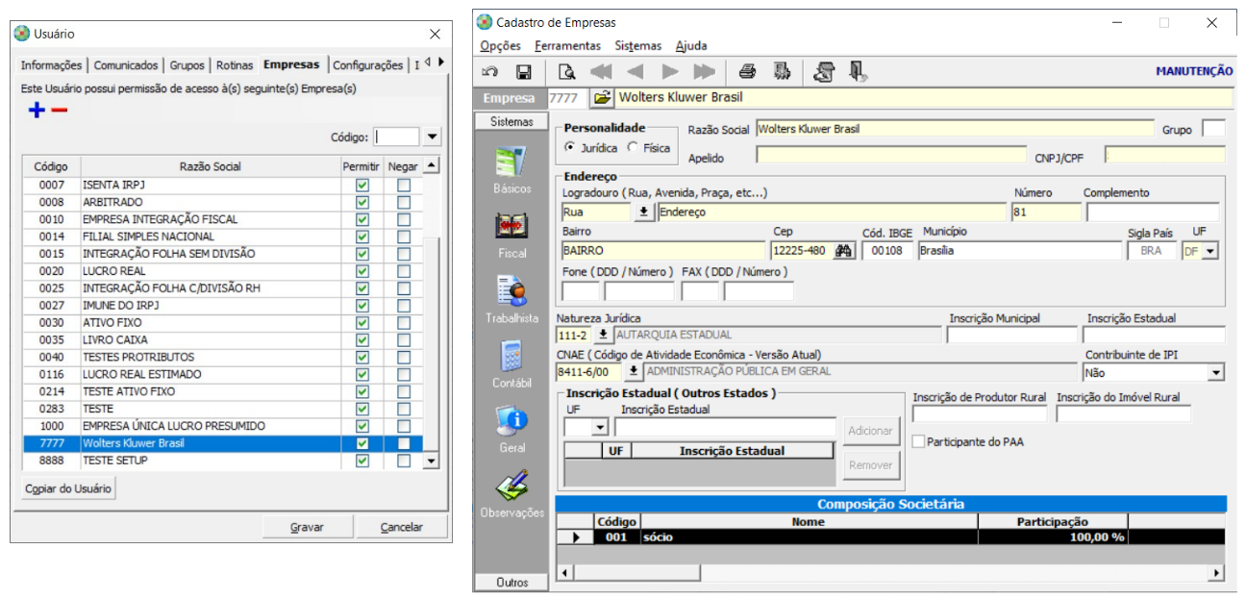Save the company record with floppy disk icon
The width and height of the screenshot is (1246, 599).
pos(524,72)
